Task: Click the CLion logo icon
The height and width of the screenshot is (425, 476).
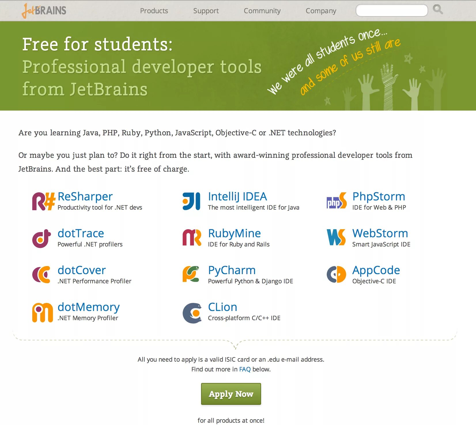Action: pos(192,313)
